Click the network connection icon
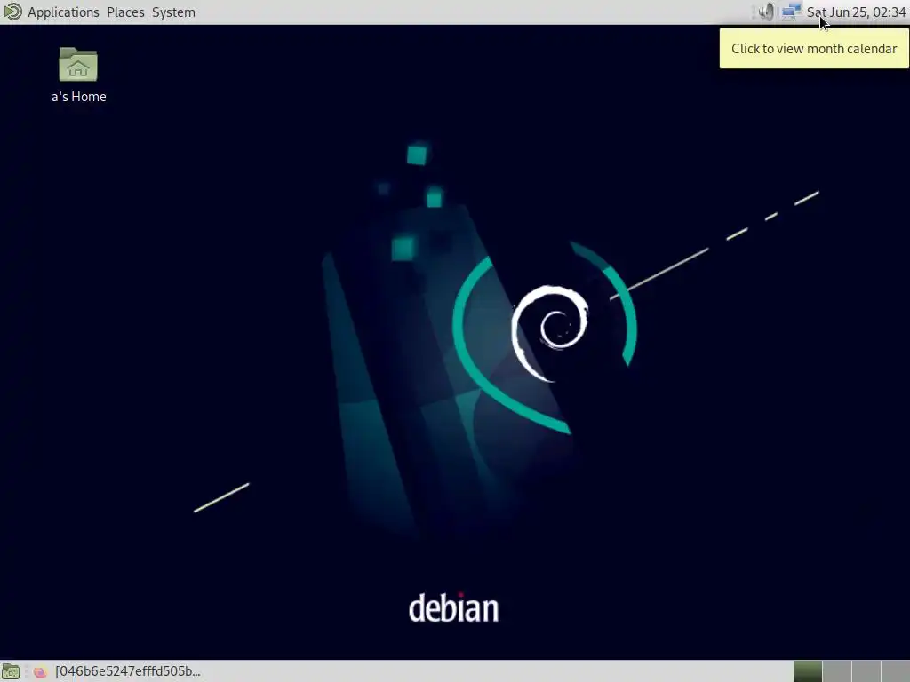 [791, 12]
